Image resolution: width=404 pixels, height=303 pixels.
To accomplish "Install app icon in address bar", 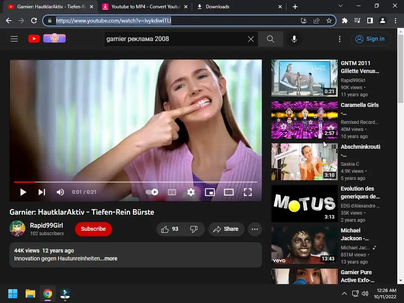I will [303, 21].
